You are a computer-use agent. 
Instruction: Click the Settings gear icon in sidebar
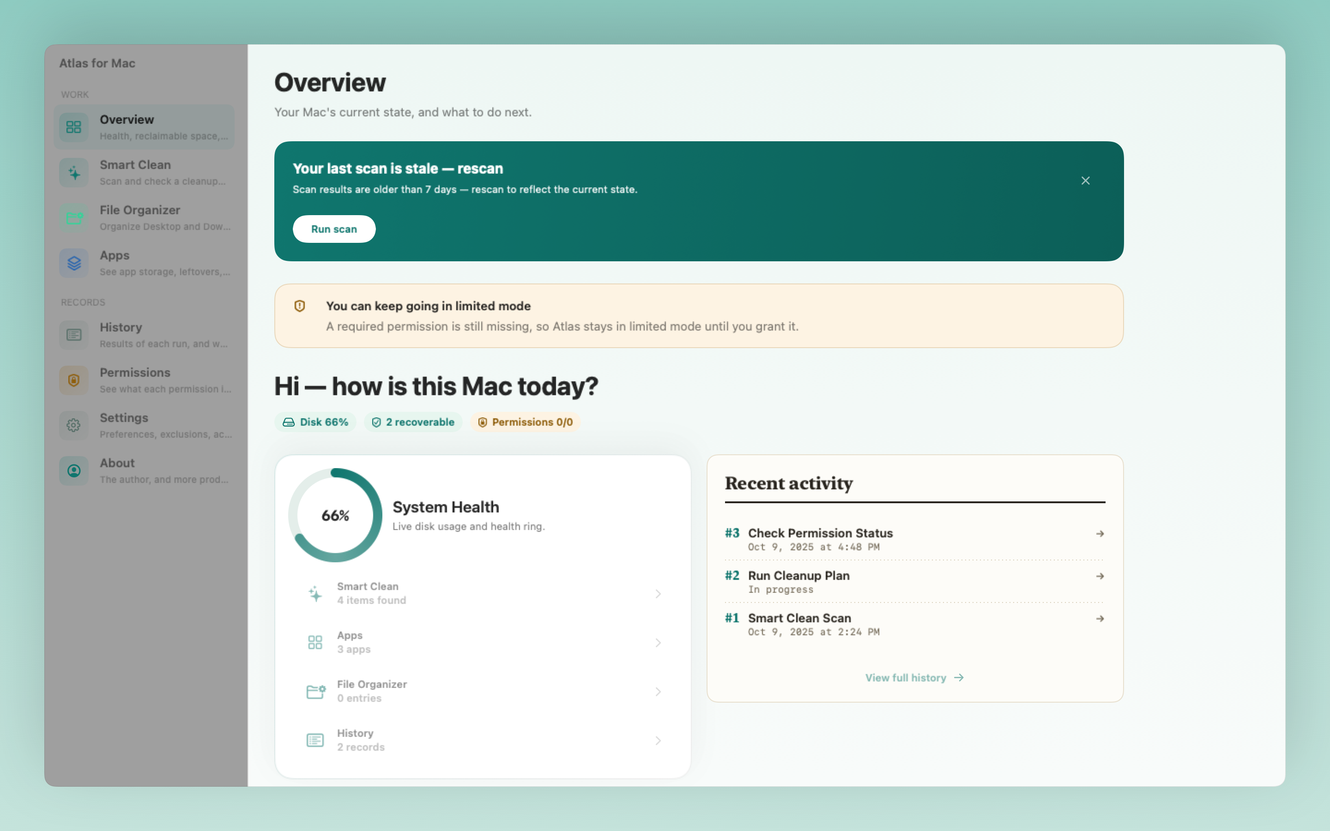[73, 425]
